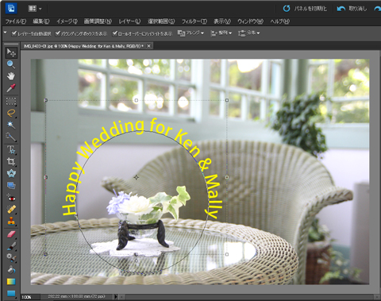Click the パネルを初期化 button label
This screenshot has height=301, width=381.
pos(310,9)
